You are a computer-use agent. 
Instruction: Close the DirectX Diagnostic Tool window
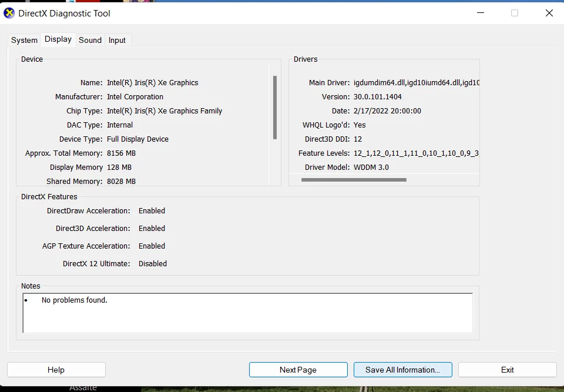click(x=549, y=13)
